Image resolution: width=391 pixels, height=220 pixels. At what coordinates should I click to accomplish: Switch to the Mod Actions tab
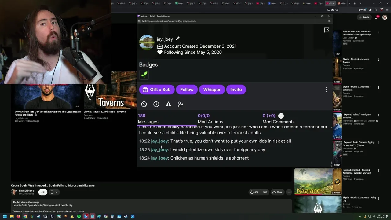(210, 119)
